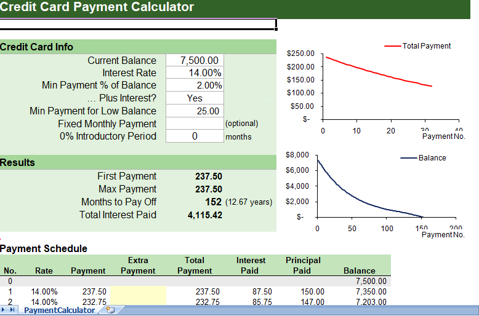
Task: Select the Plus Interest cell showing Yes
Action: click(x=195, y=98)
